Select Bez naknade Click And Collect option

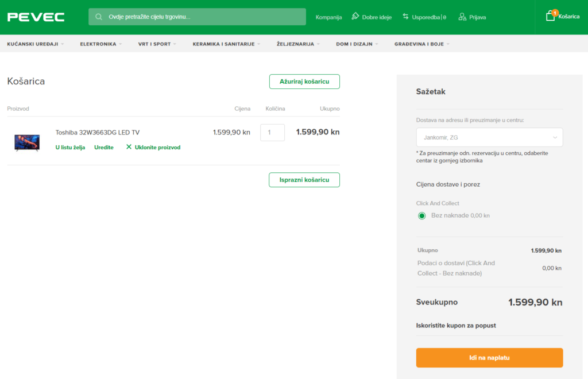(422, 216)
